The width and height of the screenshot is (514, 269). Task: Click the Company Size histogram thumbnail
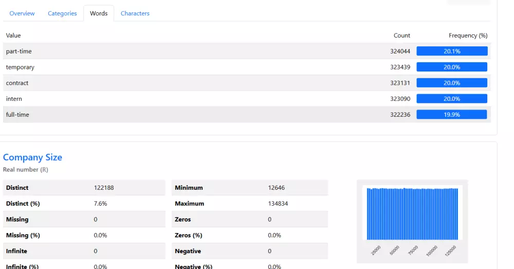(x=412, y=222)
